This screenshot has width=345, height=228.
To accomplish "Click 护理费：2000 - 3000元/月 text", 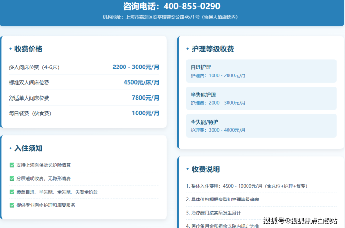I will (218, 103).
